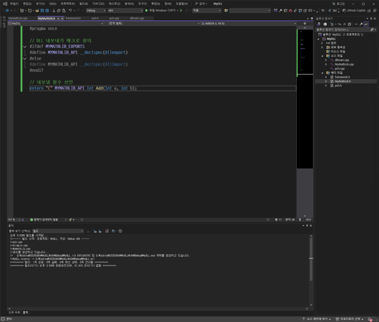The image size is (379, 322).
Task: Collapse the 소스 파일 folder node
Action: (322, 56)
